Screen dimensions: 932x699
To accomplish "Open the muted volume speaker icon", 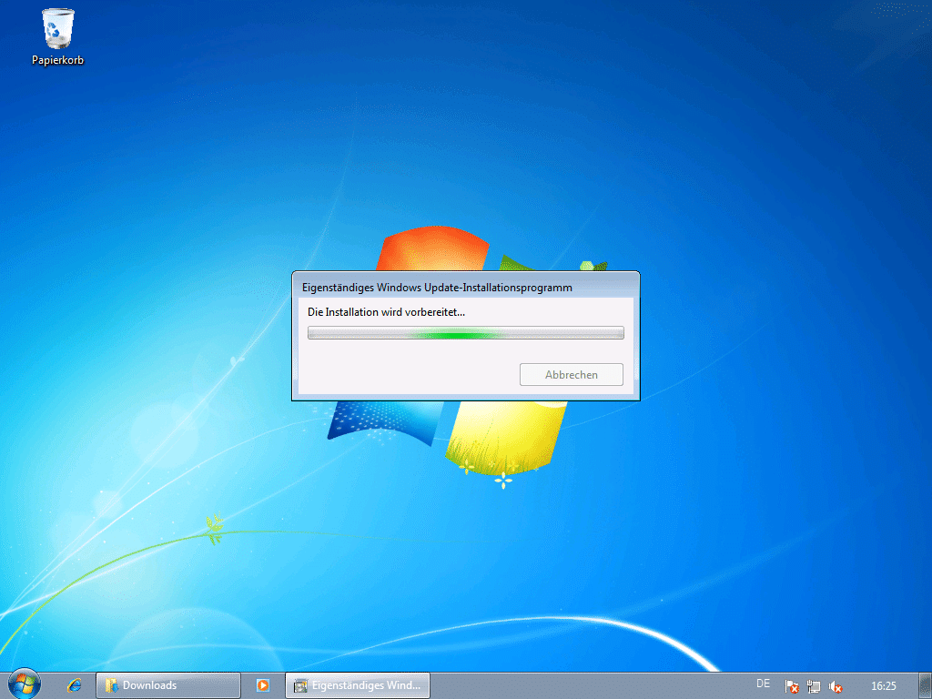I will pyautogui.click(x=836, y=686).
